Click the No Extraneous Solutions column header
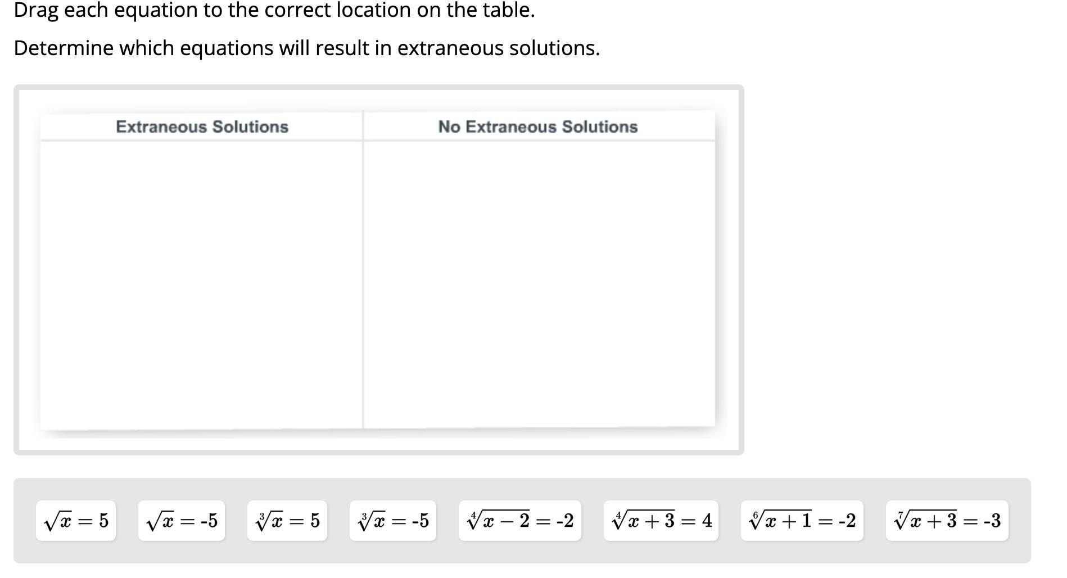 click(538, 127)
